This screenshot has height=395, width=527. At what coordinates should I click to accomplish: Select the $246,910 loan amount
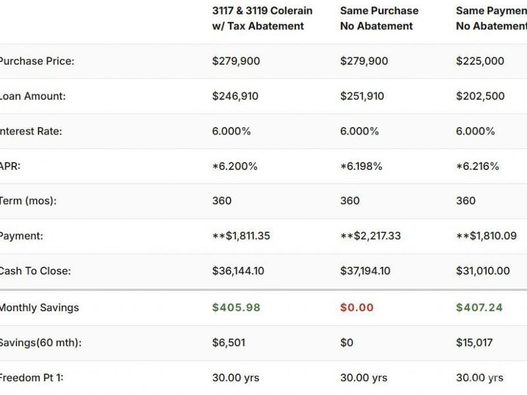[x=235, y=96]
